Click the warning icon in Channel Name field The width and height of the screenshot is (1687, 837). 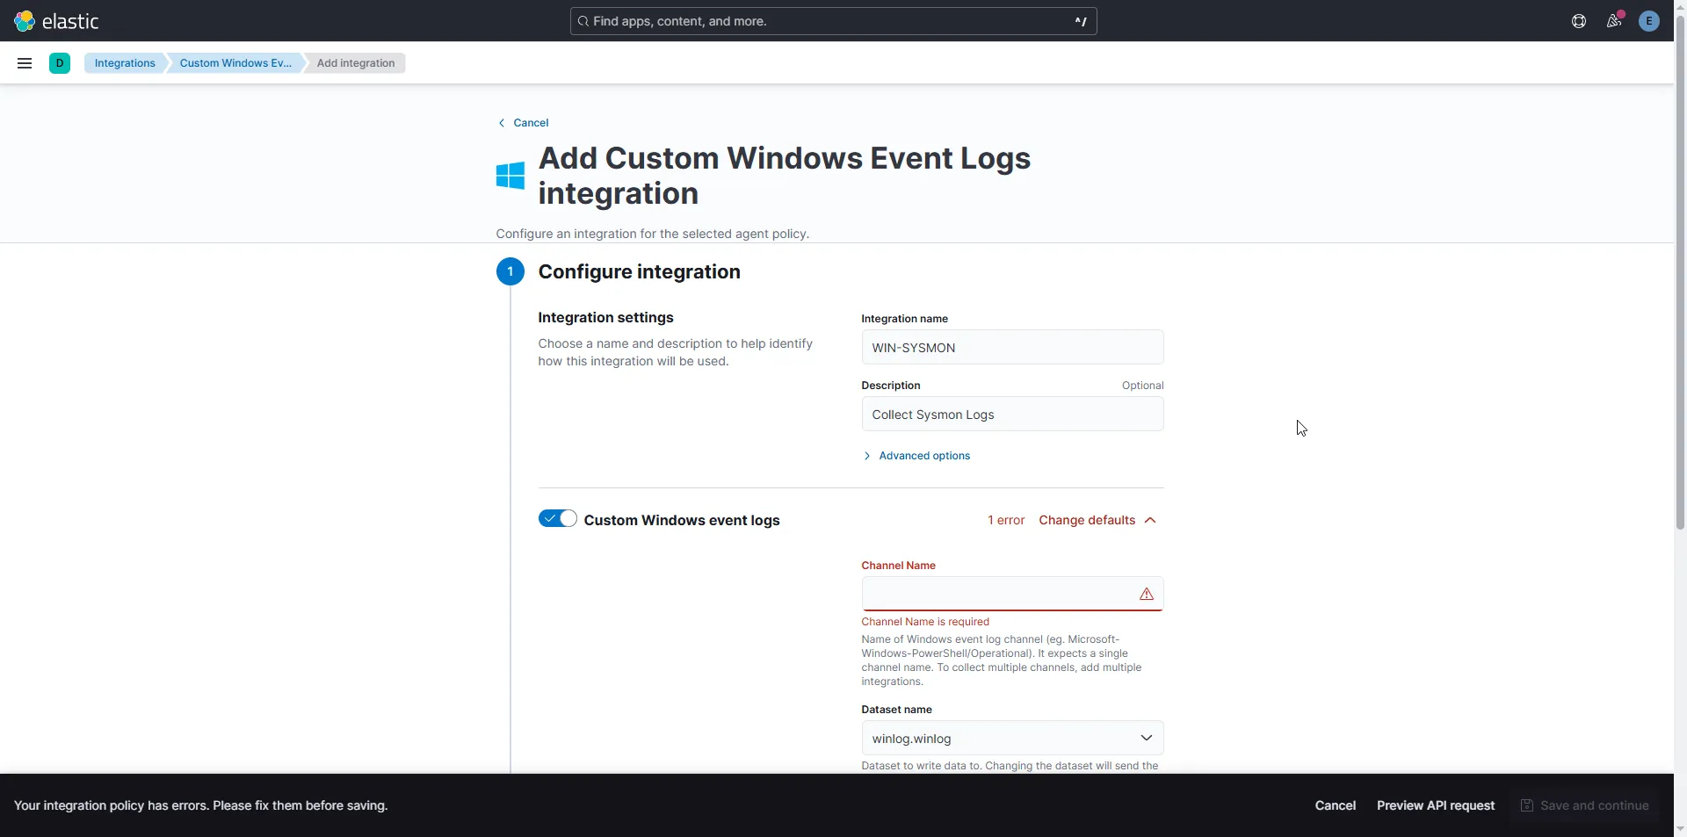[1146, 595]
